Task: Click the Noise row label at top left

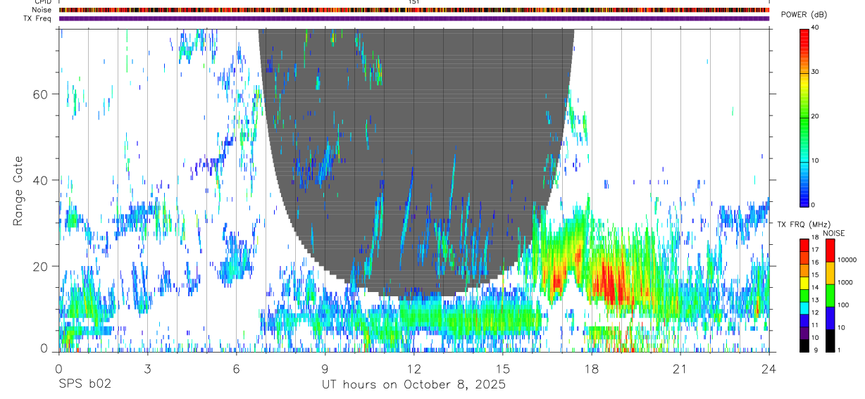Action: coord(41,10)
